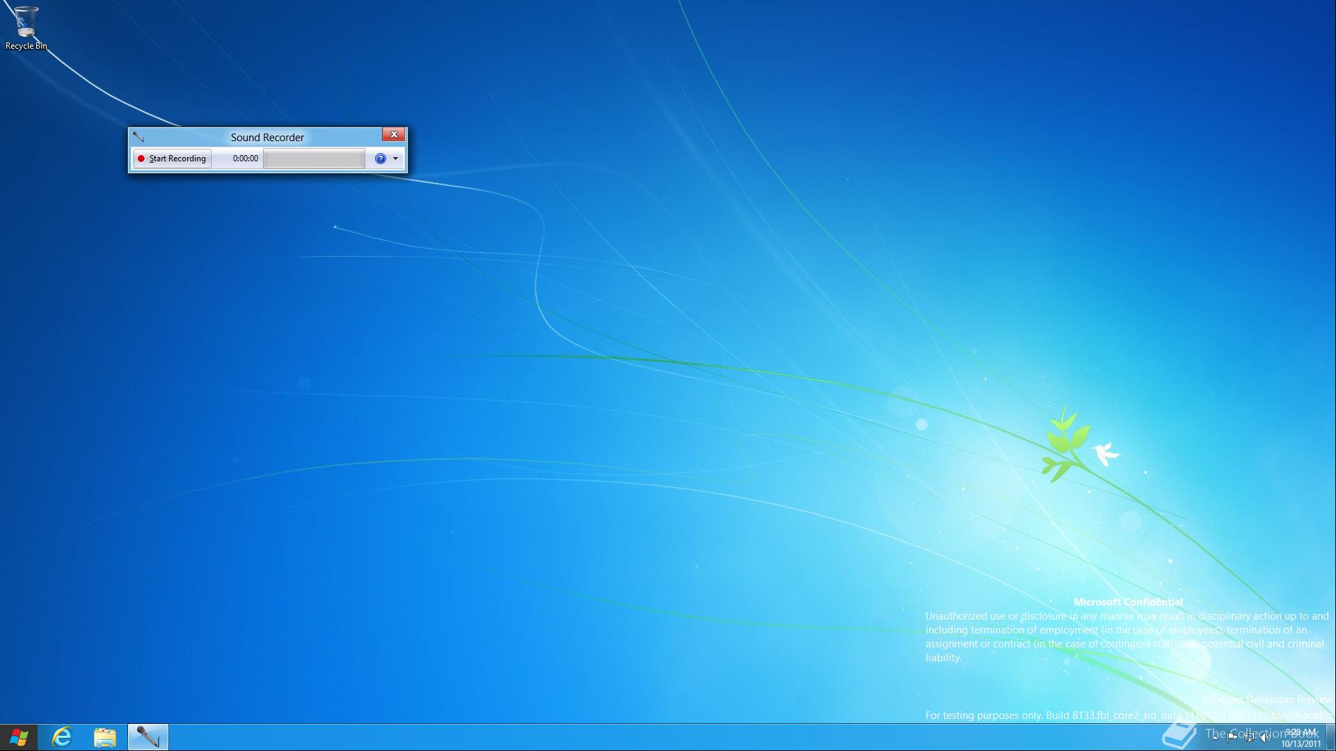Open Windows Explorer from the taskbar
Viewport: 1336px width, 751px height.
104,737
